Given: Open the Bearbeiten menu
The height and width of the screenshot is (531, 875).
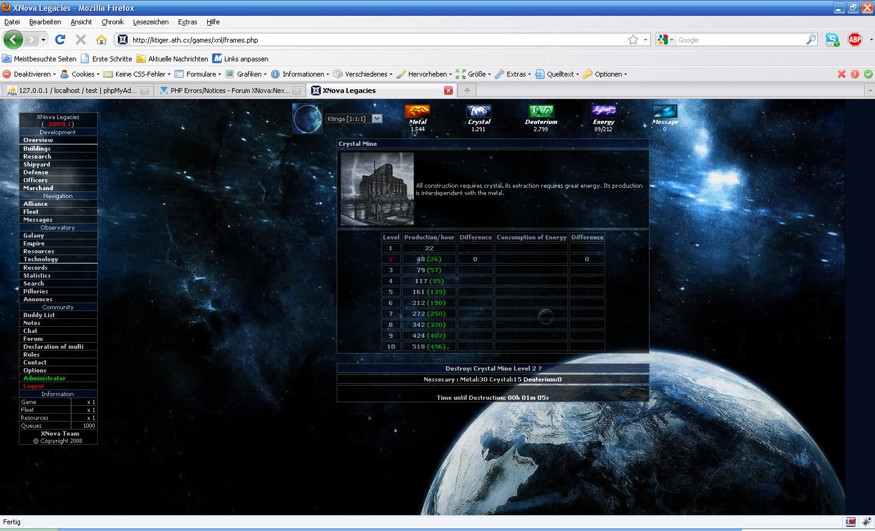Looking at the screenshot, I should (45, 22).
